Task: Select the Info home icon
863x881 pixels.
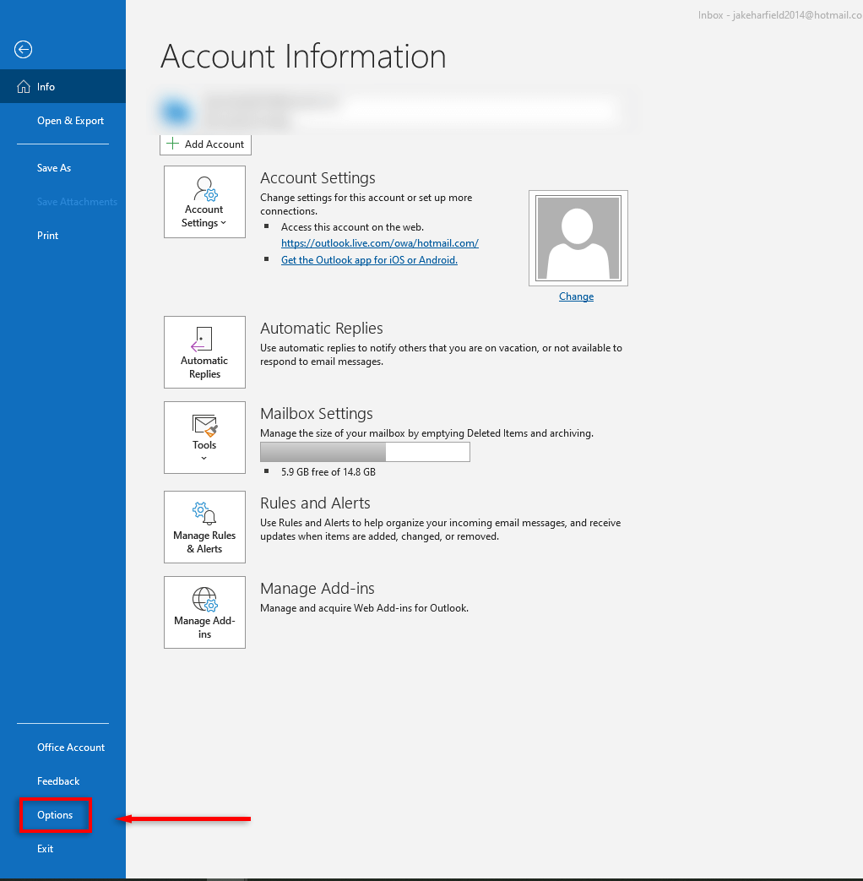Action: [x=24, y=87]
